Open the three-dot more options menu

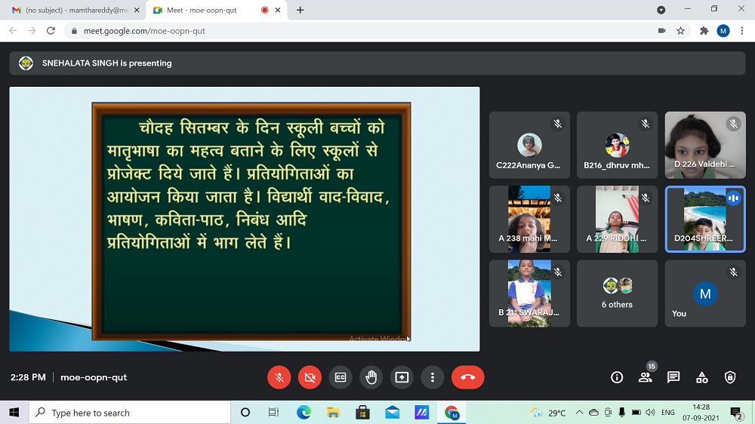tap(432, 377)
